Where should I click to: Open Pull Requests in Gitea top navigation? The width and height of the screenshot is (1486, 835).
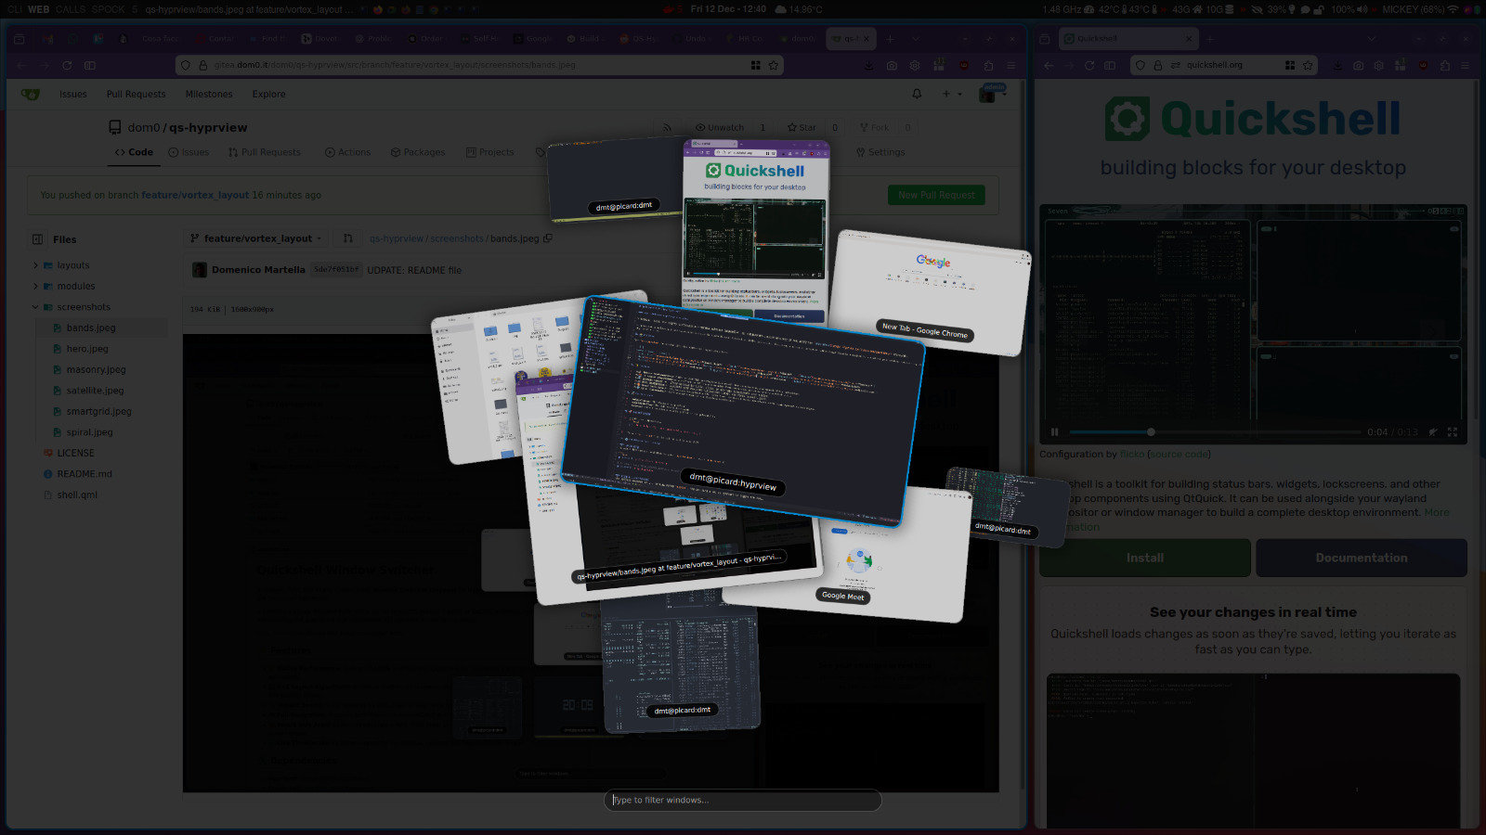pos(136,94)
